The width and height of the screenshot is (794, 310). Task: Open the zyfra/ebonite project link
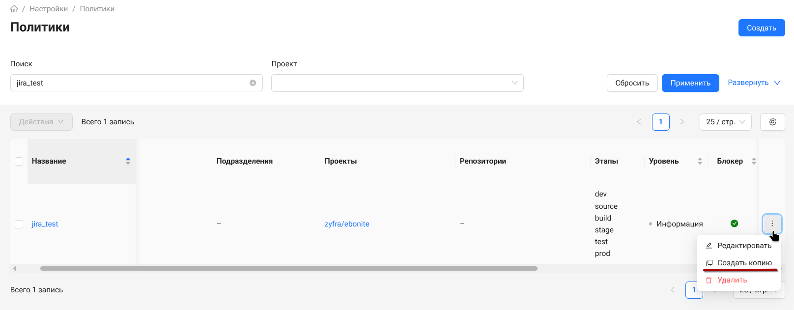point(347,224)
